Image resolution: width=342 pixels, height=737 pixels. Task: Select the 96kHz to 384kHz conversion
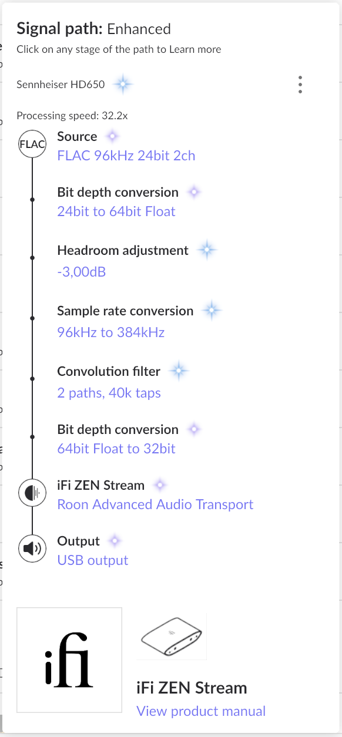pyautogui.click(x=111, y=332)
